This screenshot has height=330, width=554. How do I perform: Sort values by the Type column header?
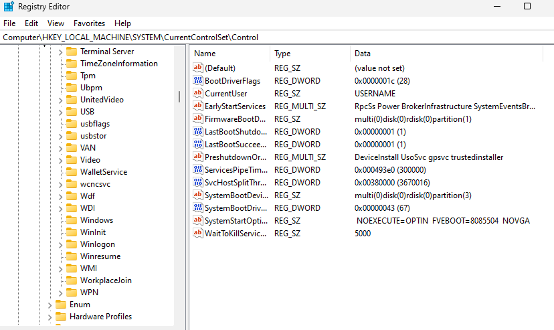pos(310,54)
